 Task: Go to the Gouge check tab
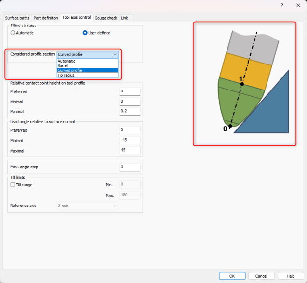tap(106, 18)
